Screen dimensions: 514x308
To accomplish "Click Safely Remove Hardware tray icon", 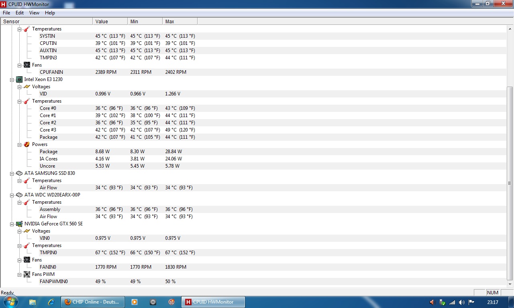I will click(442, 302).
